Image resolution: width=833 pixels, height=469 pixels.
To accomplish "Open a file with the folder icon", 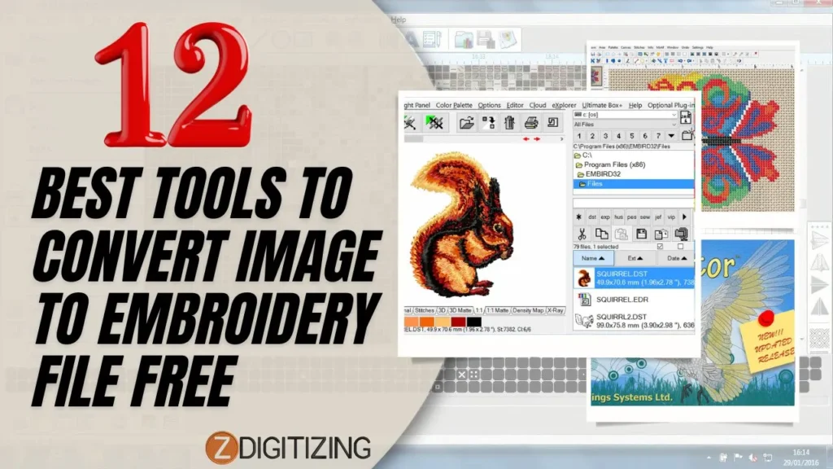I will (465, 122).
